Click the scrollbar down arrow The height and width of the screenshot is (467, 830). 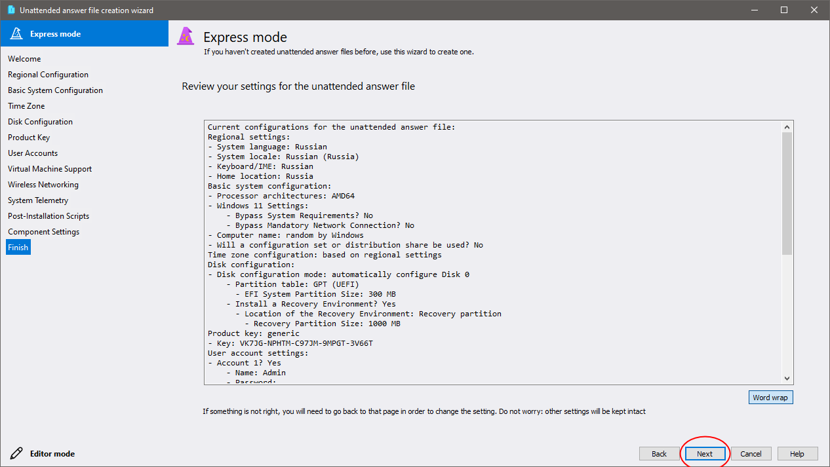(787, 378)
